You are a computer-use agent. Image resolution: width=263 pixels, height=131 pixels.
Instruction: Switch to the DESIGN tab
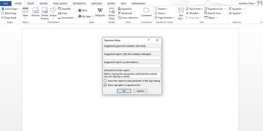[x=43, y=4]
